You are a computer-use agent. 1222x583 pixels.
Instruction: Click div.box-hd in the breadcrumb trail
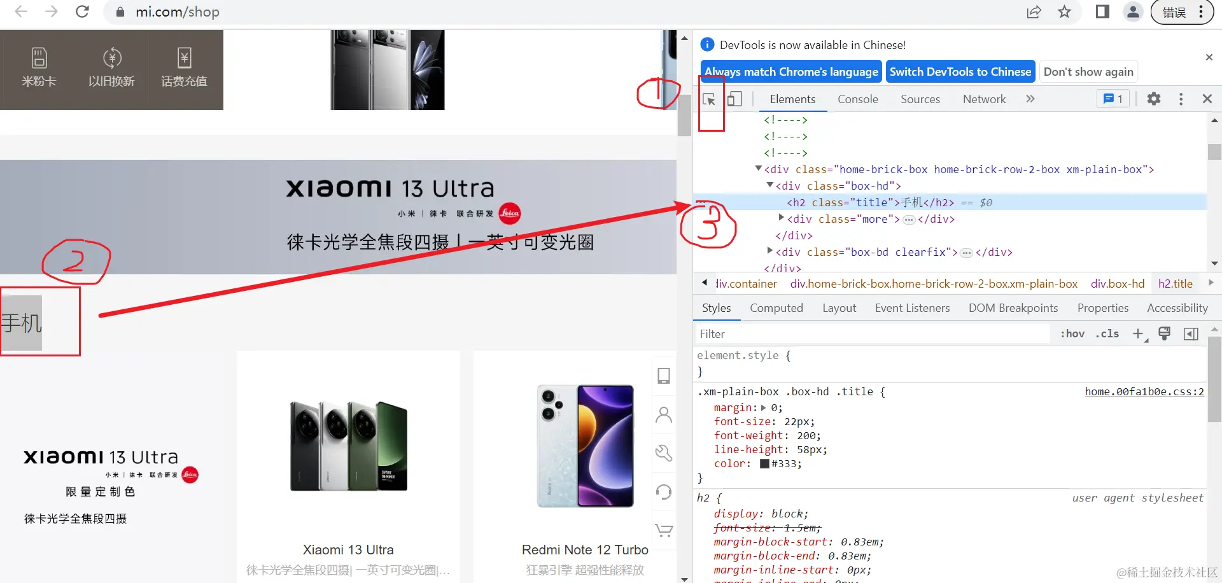(1118, 284)
